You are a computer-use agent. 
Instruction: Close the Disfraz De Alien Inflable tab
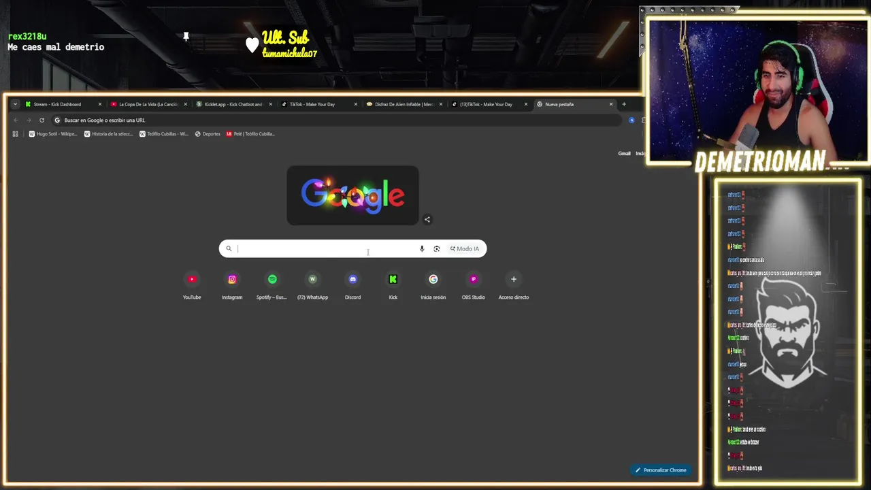point(441,104)
